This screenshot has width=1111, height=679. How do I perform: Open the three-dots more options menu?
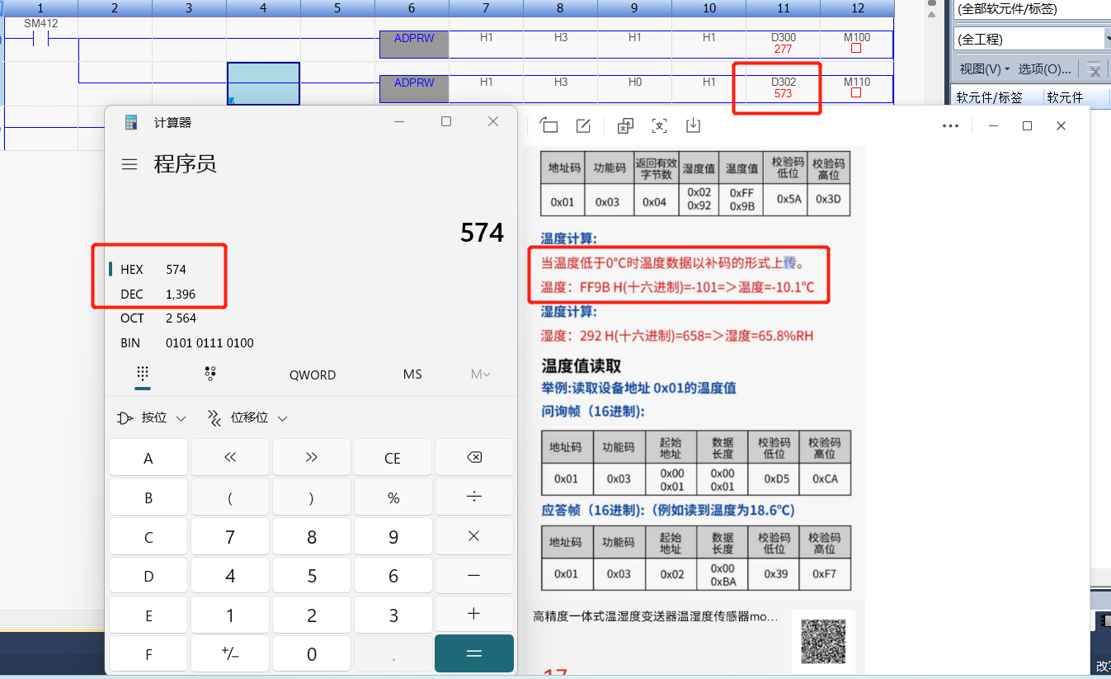950,125
